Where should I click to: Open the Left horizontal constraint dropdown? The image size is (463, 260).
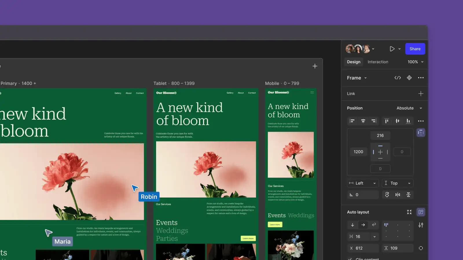(363, 183)
